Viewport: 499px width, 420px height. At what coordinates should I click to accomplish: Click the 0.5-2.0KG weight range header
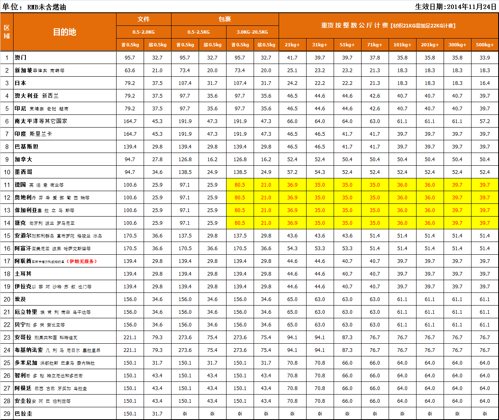click(144, 32)
